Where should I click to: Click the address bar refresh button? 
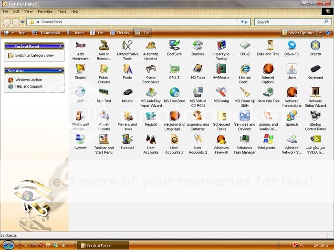[244, 22]
